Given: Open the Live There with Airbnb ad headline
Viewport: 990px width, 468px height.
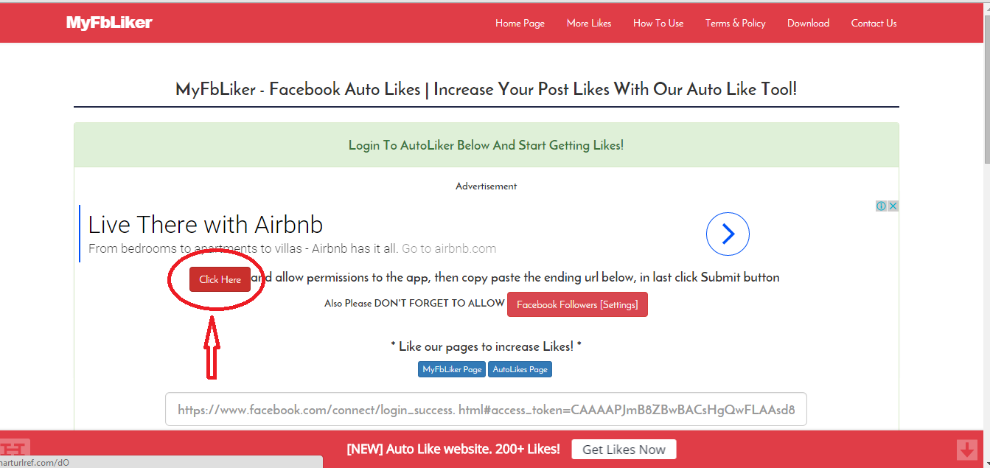Looking at the screenshot, I should pyautogui.click(x=206, y=224).
